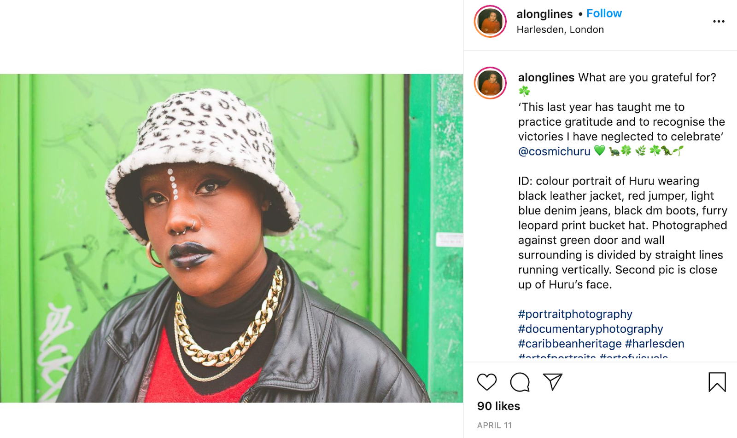Open the three-dot more options menu
This screenshot has width=737, height=438.
point(719,22)
